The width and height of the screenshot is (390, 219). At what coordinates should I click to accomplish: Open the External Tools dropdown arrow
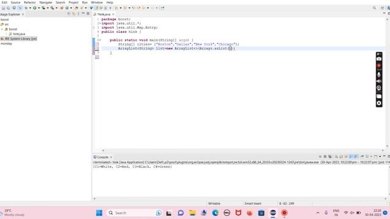click(x=57, y=8)
